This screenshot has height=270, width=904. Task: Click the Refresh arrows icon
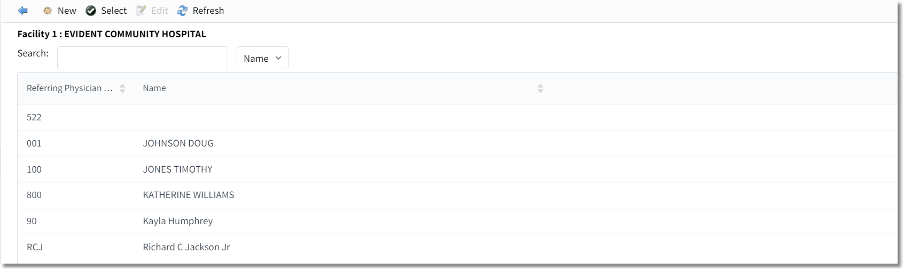coord(183,11)
